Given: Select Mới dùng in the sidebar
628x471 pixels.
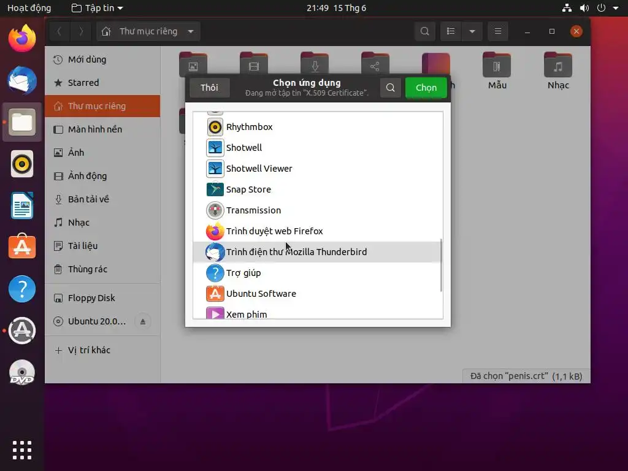Looking at the screenshot, I should 102,59.
